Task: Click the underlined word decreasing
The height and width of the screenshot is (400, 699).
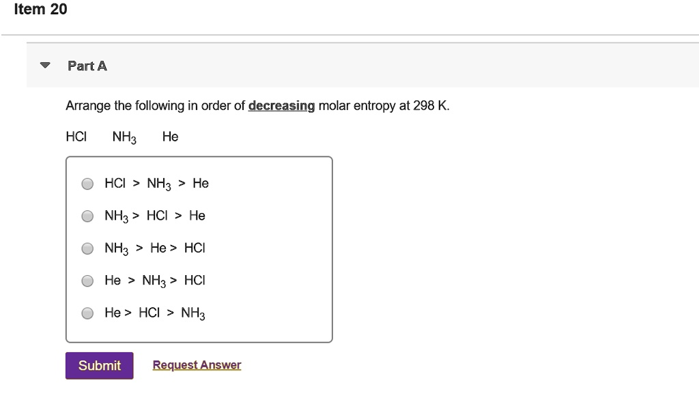Action: (x=281, y=106)
